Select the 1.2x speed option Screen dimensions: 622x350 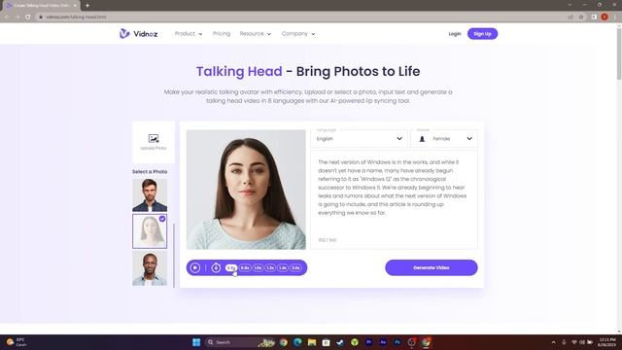pyautogui.click(x=270, y=268)
